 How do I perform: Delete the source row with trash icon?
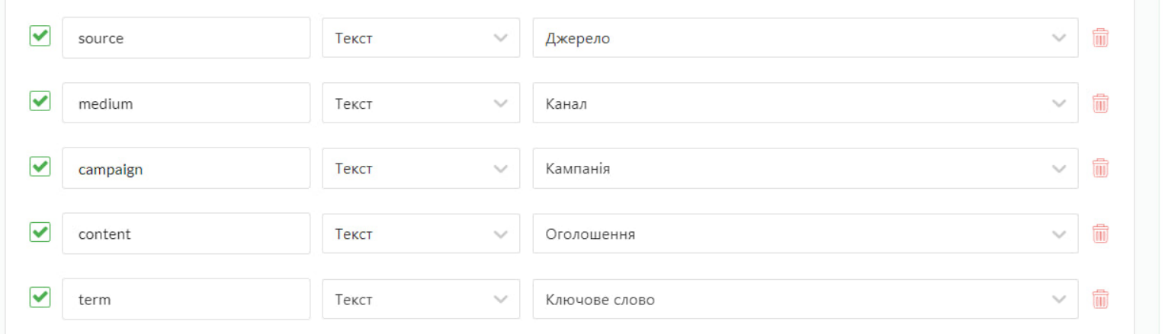(x=1100, y=38)
